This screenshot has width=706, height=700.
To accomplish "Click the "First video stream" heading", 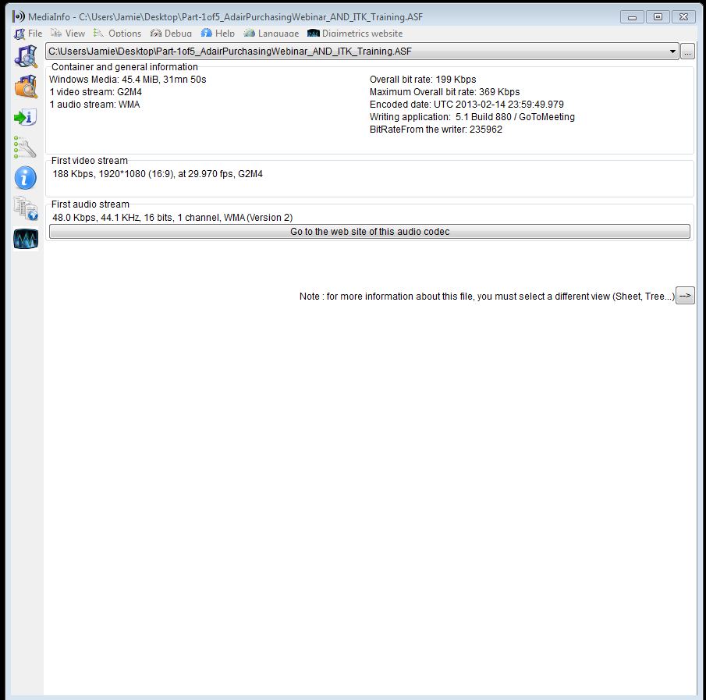I will (x=89, y=161).
